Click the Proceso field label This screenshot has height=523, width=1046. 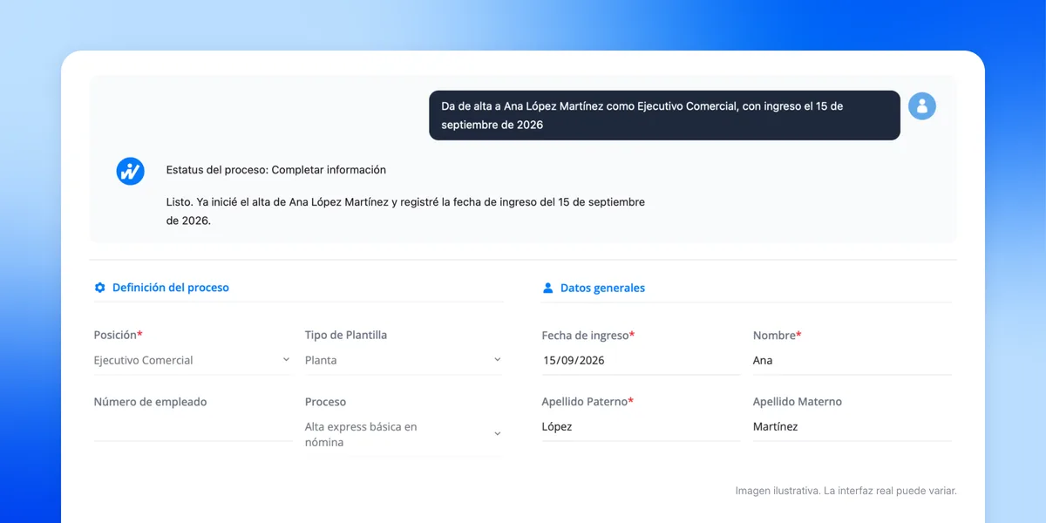coord(325,402)
